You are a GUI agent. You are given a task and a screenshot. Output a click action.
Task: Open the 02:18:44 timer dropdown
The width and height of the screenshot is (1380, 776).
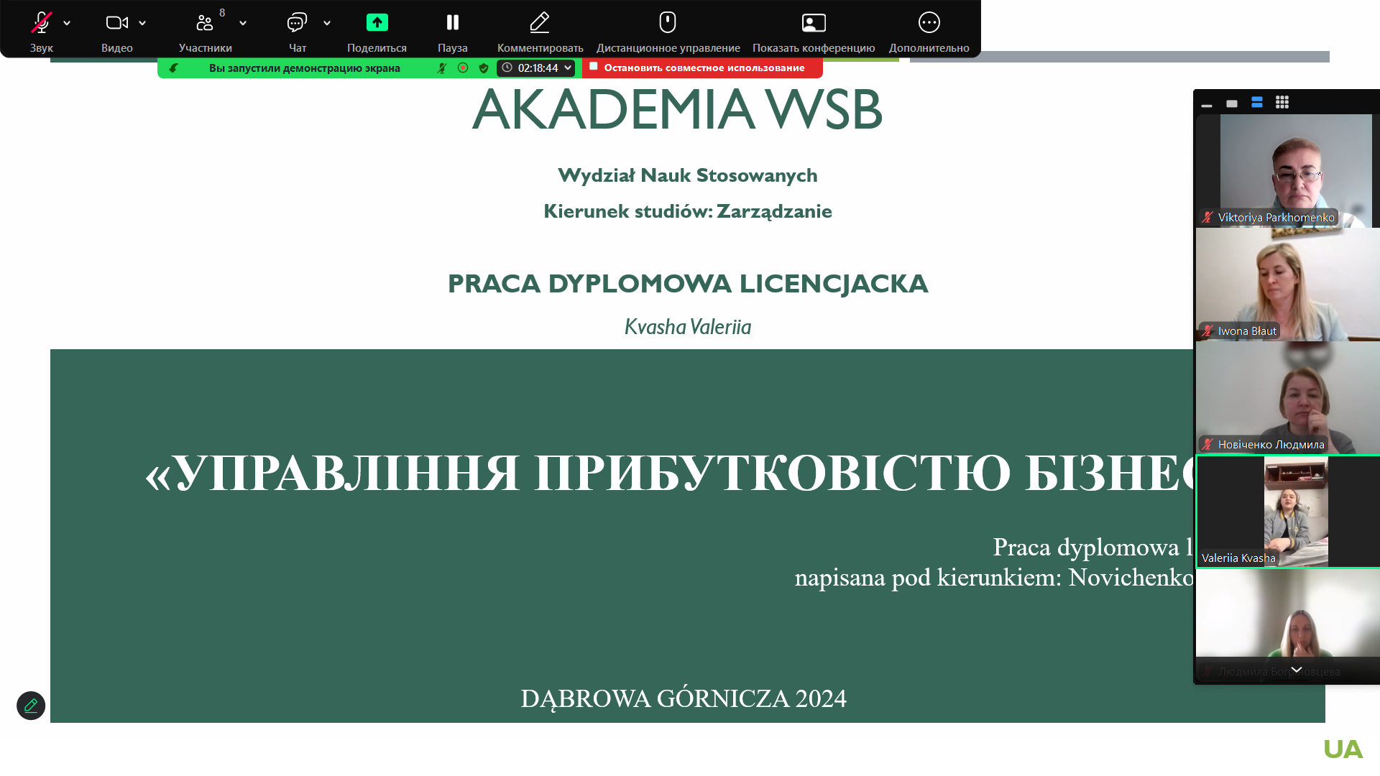coord(568,68)
